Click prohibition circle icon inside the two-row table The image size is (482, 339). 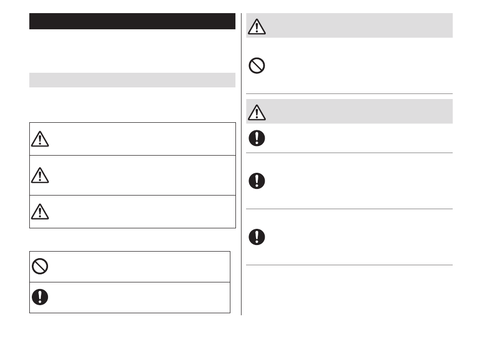(x=40, y=266)
